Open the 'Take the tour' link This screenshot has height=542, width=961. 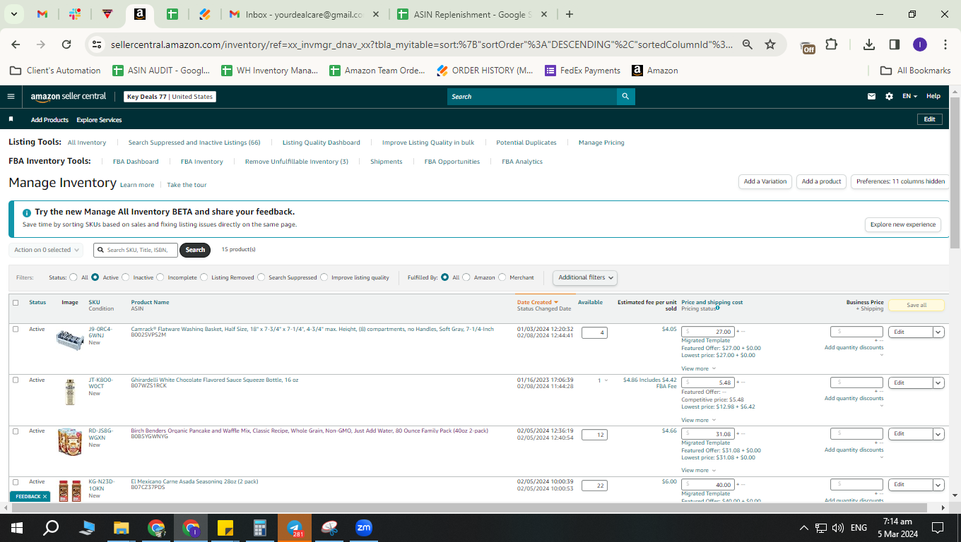[187, 185]
